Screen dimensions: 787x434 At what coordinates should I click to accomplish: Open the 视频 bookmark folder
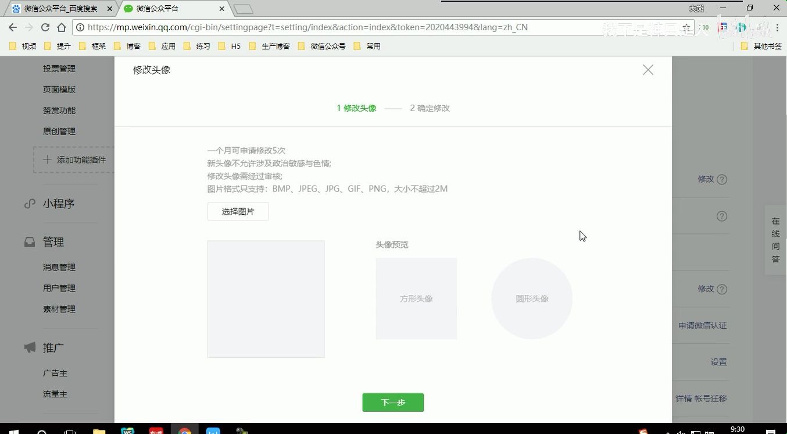tap(23, 46)
